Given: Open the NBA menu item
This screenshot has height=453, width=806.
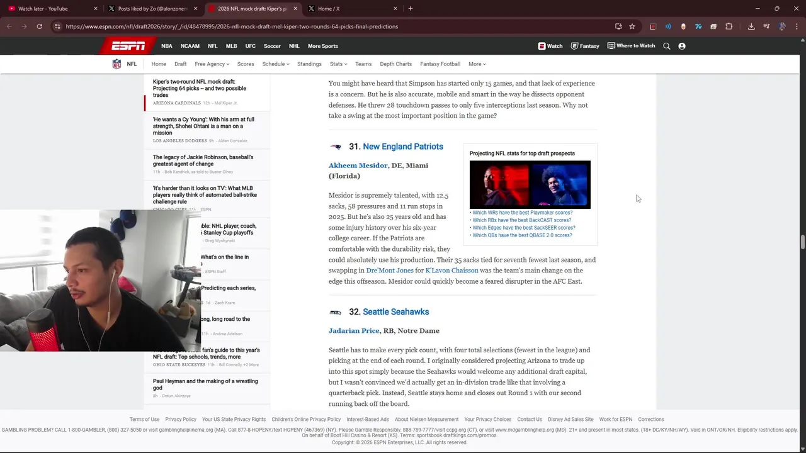Looking at the screenshot, I should (x=167, y=46).
